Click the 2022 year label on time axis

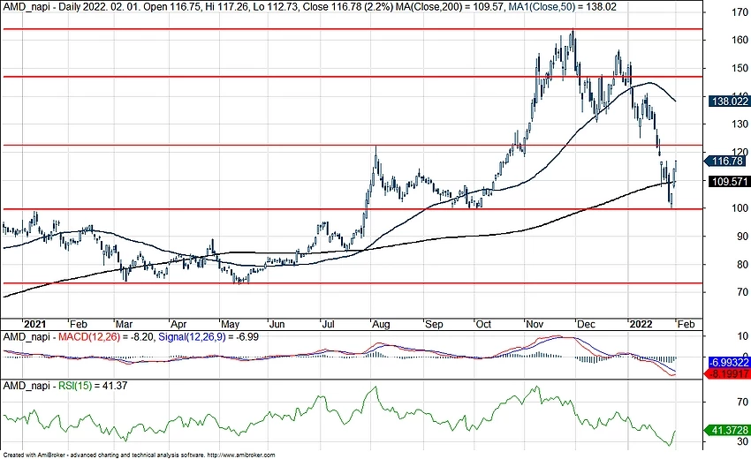point(641,324)
